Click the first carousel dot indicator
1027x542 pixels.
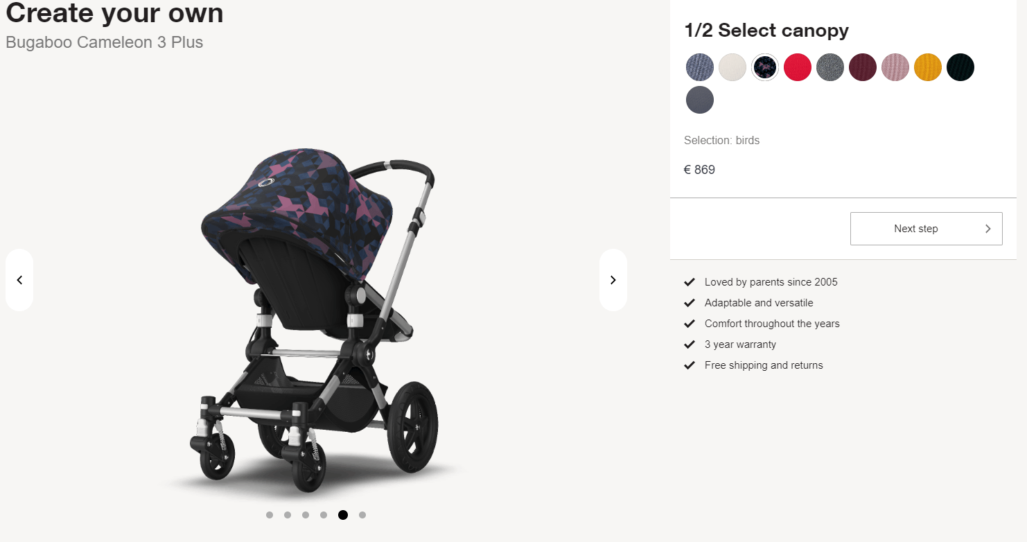click(270, 514)
